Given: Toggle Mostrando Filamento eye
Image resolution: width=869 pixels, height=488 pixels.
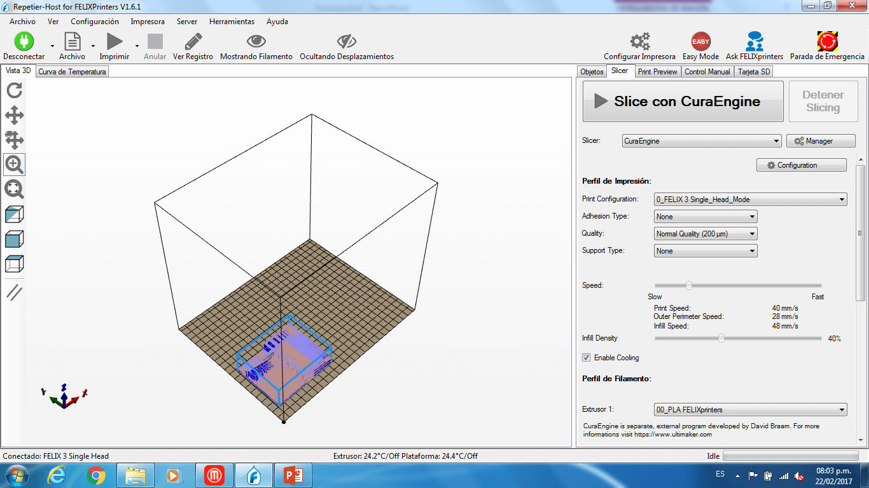Looking at the screenshot, I should tap(256, 41).
